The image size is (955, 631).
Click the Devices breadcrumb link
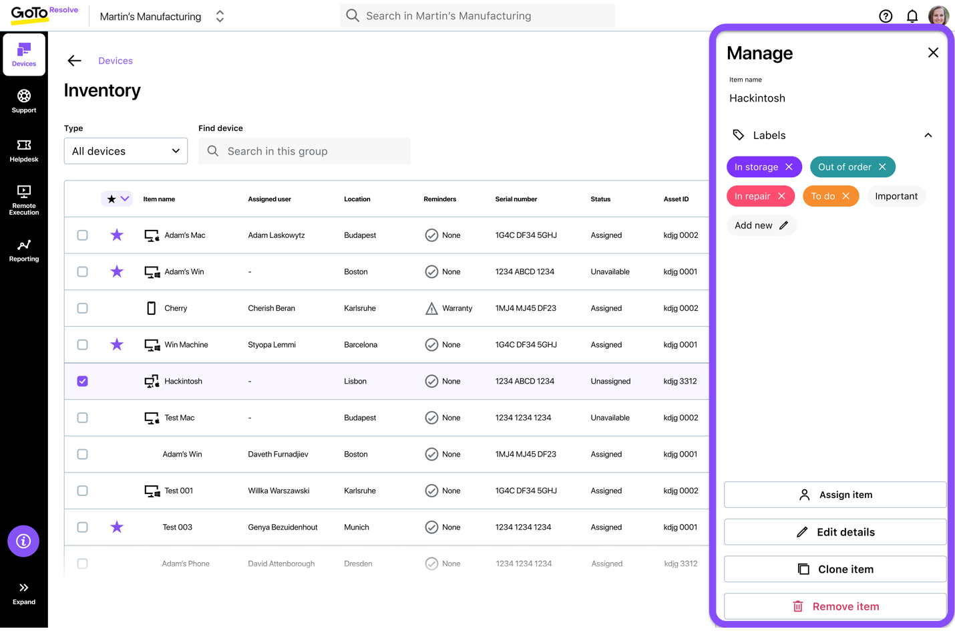point(116,60)
